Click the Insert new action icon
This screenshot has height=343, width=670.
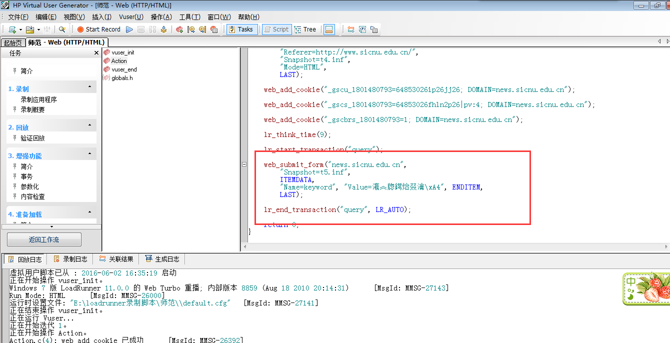[179, 29]
